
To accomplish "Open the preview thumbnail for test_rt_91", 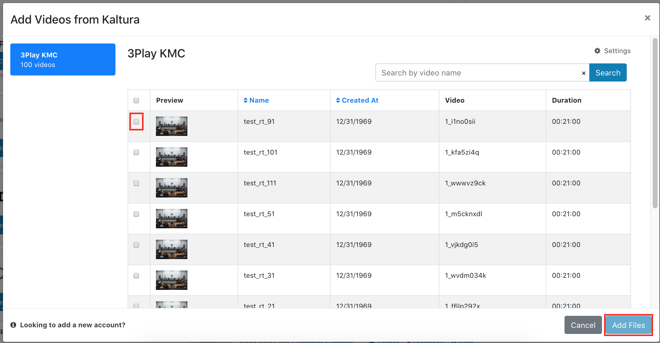I will pos(172,126).
